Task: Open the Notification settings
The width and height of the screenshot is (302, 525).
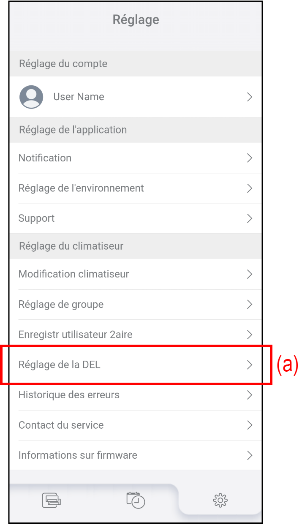Action: (x=45, y=158)
